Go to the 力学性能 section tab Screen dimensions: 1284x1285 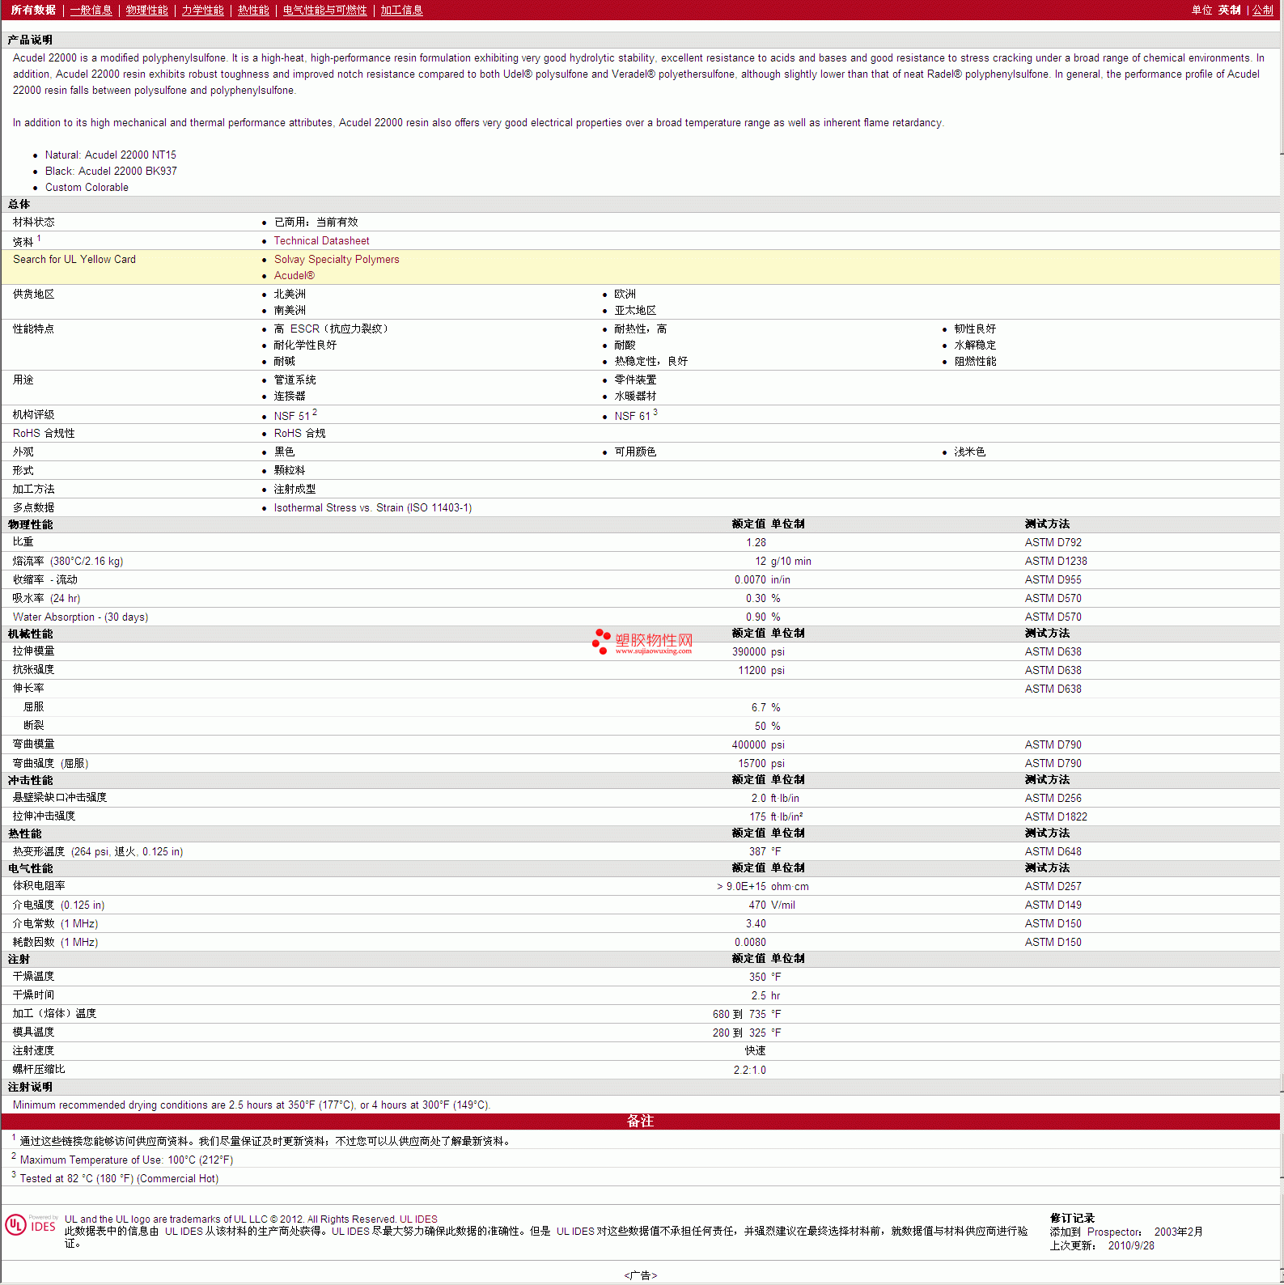pos(202,11)
